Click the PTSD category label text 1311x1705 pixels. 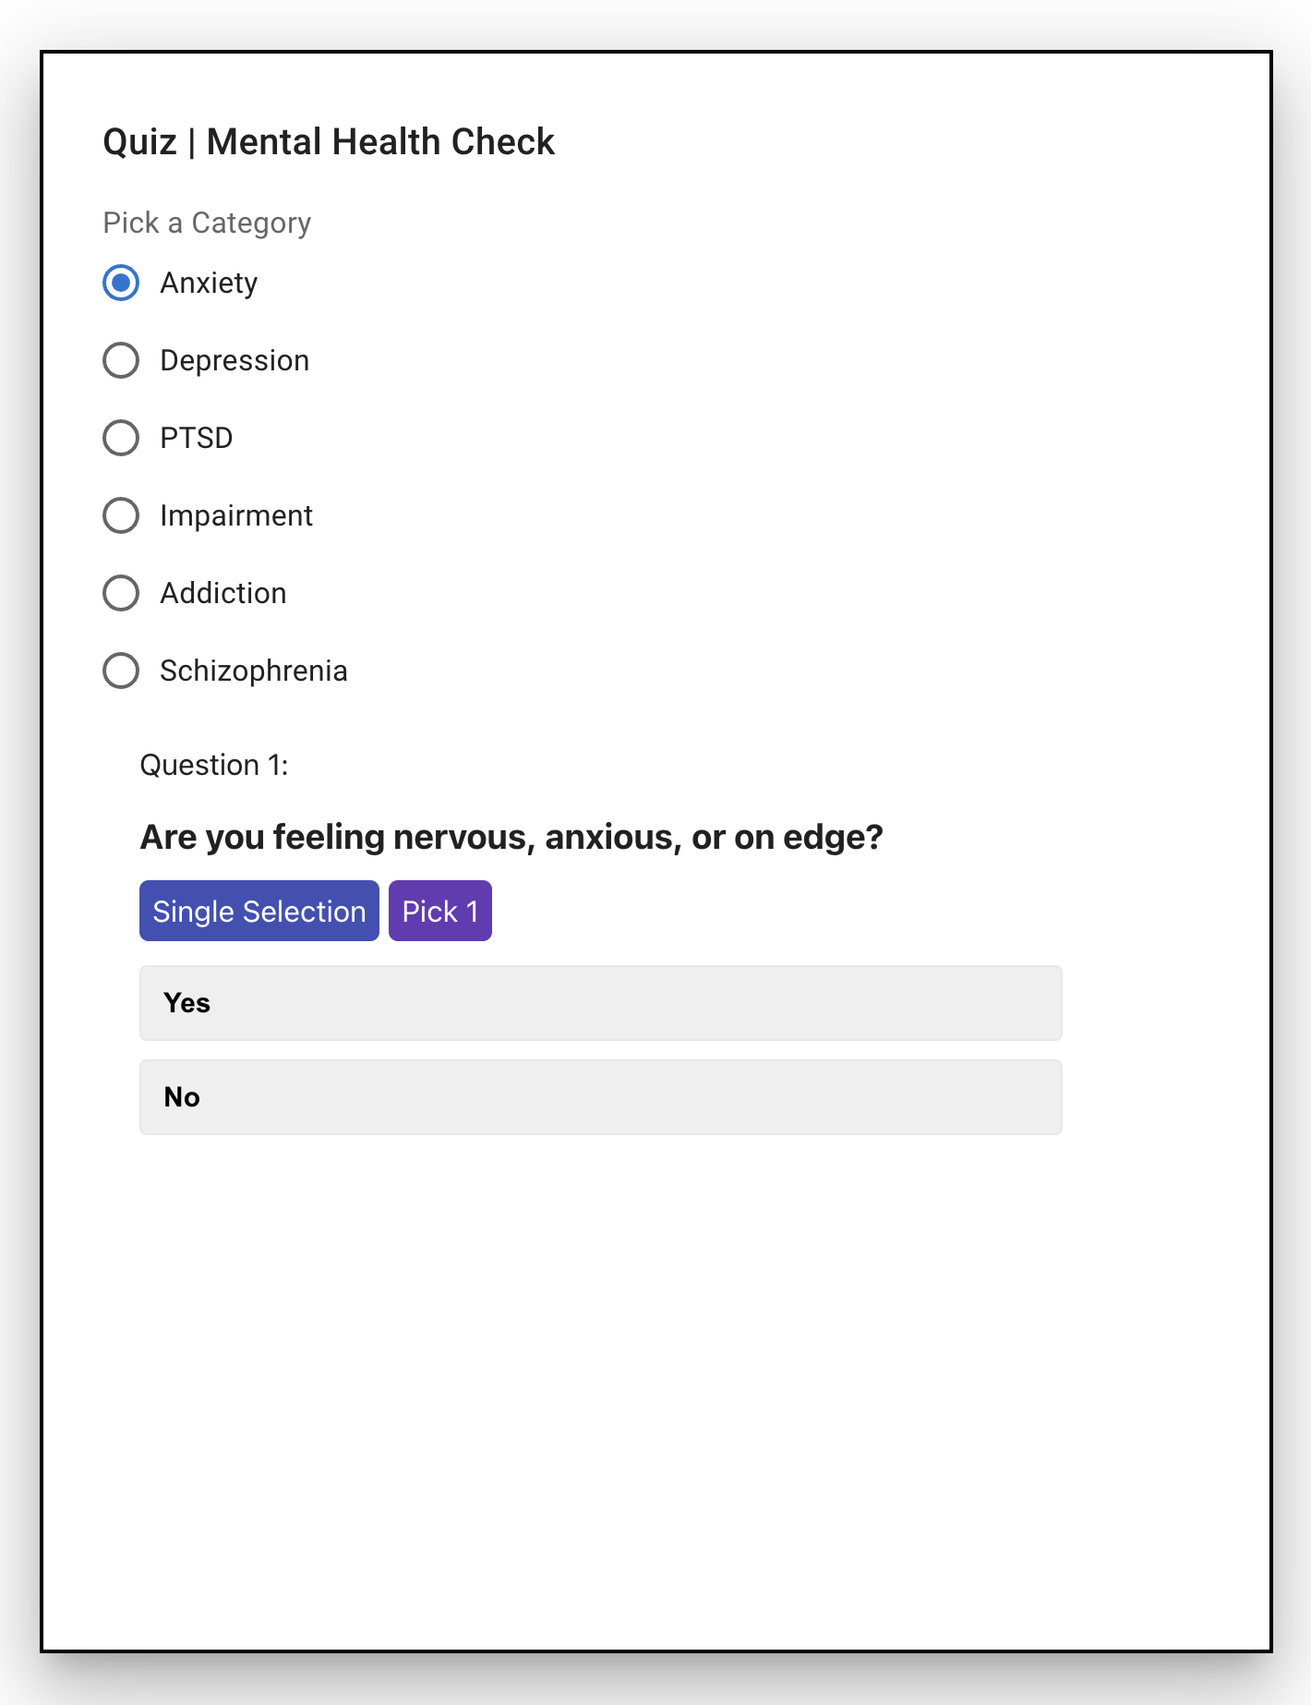click(197, 438)
